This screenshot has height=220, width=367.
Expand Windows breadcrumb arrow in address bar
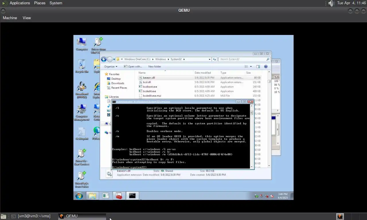point(168,59)
